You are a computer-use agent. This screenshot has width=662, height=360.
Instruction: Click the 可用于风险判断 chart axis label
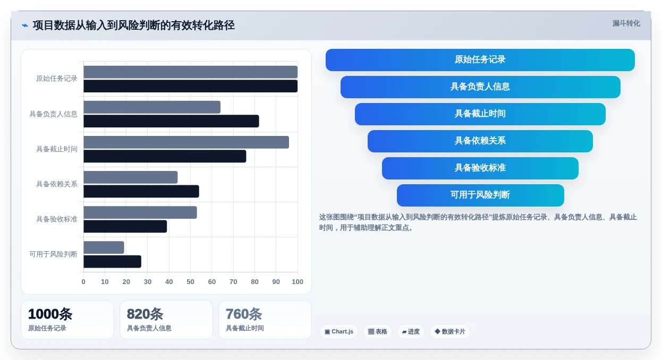click(53, 254)
